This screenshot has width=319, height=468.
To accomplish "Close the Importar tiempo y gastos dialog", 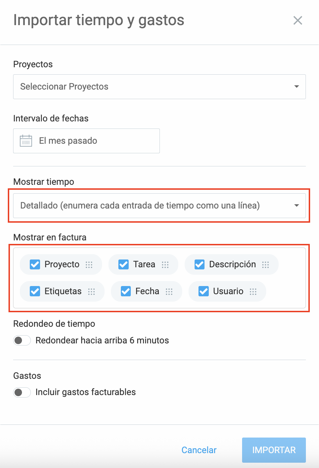I will pyautogui.click(x=298, y=21).
